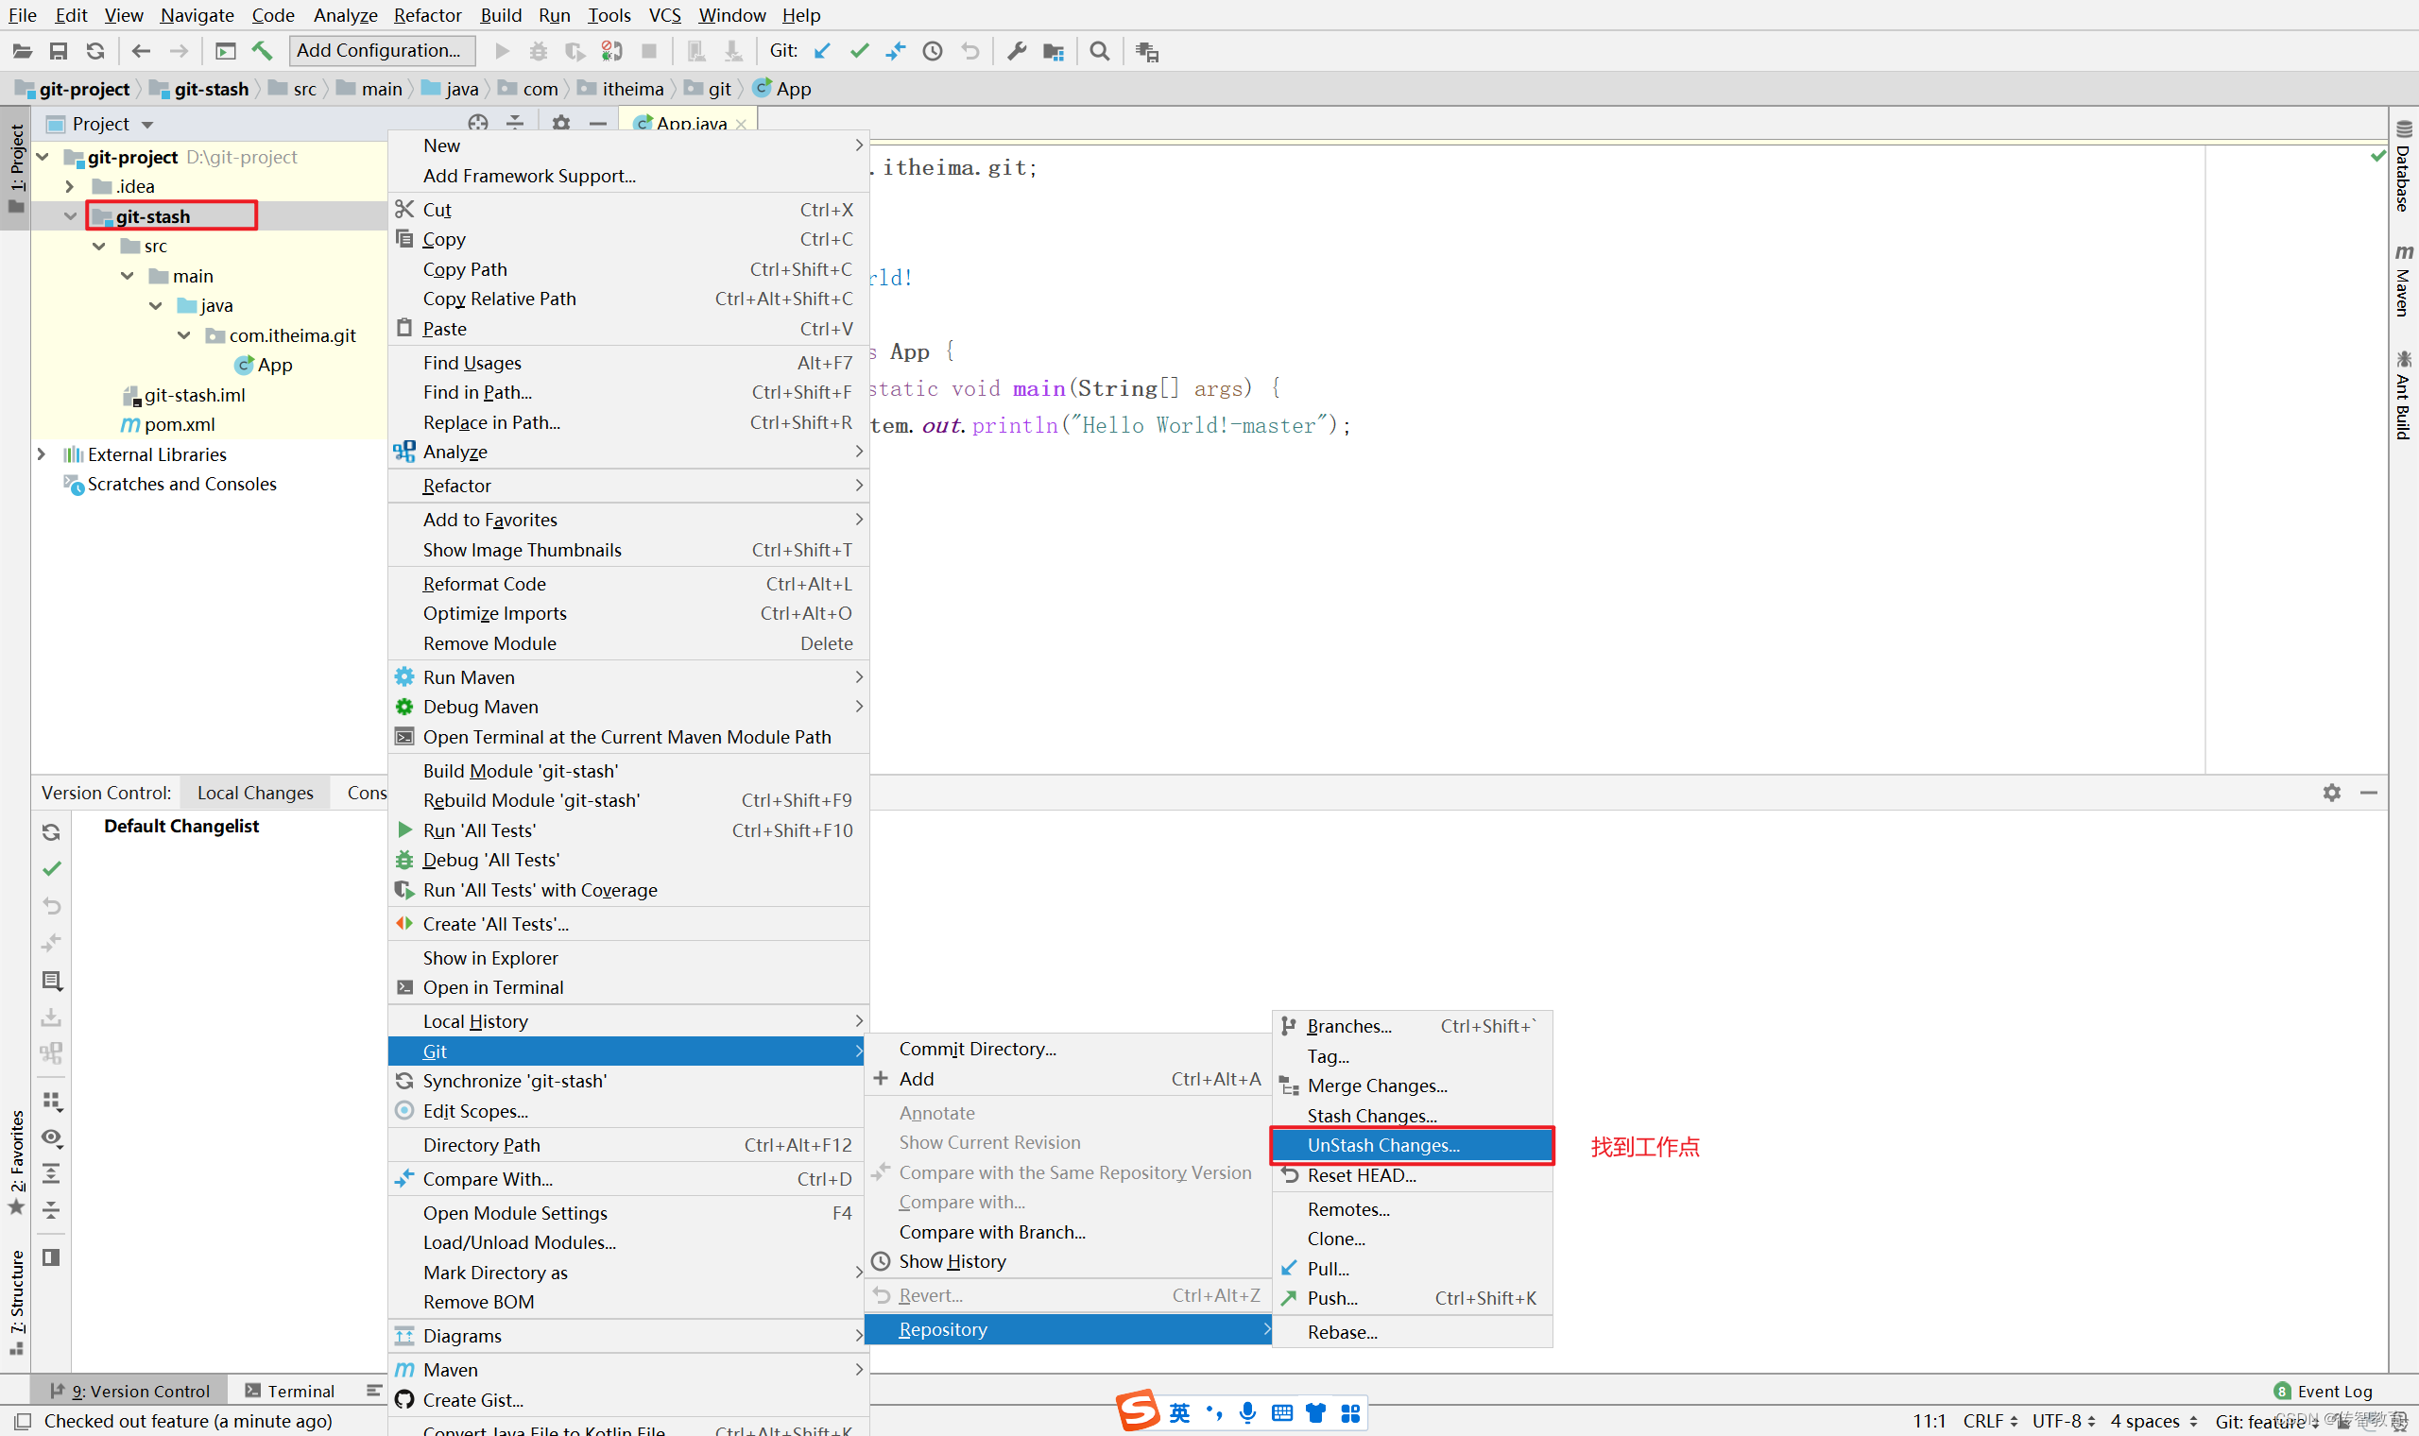This screenshot has height=1436, width=2419.
Task: Click Save All floppy disk icon
Action: tap(58, 51)
